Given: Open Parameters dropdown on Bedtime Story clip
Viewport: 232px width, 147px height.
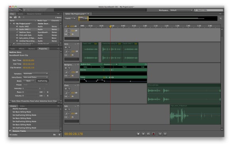Looking at the screenshot, I should click(110, 64).
